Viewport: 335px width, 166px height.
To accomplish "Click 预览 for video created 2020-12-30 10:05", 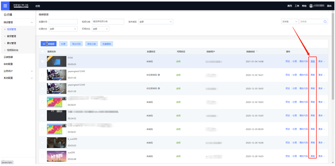I will pos(288,115).
